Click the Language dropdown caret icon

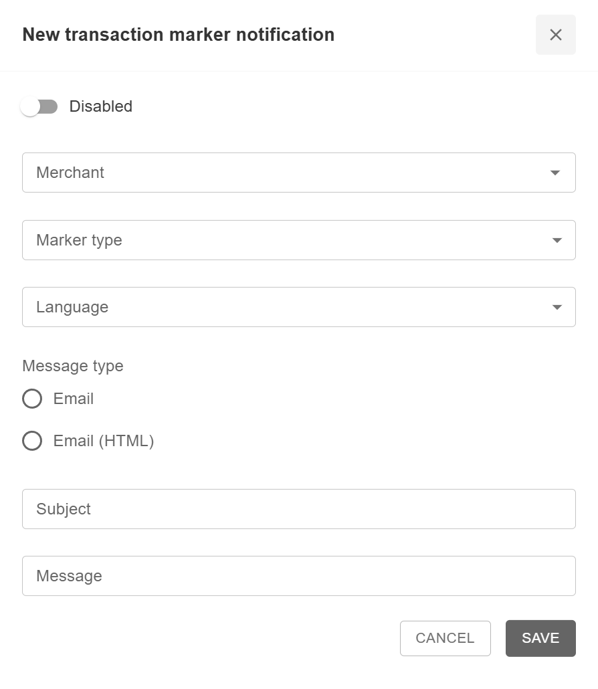557,307
